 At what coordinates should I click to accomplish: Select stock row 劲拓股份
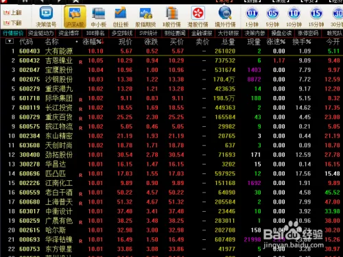(x=171, y=155)
